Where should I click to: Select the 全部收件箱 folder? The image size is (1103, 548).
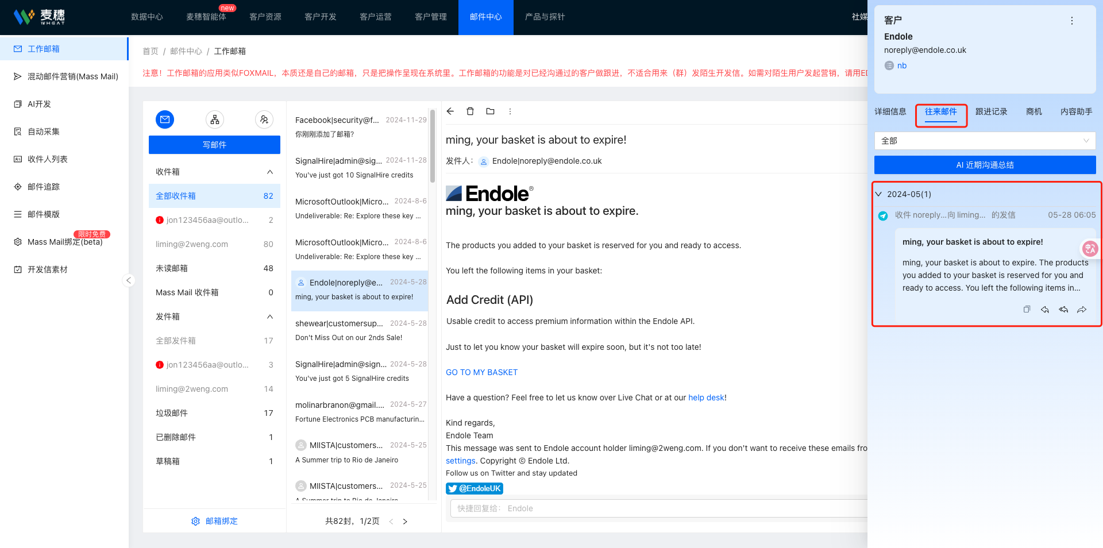pos(214,196)
